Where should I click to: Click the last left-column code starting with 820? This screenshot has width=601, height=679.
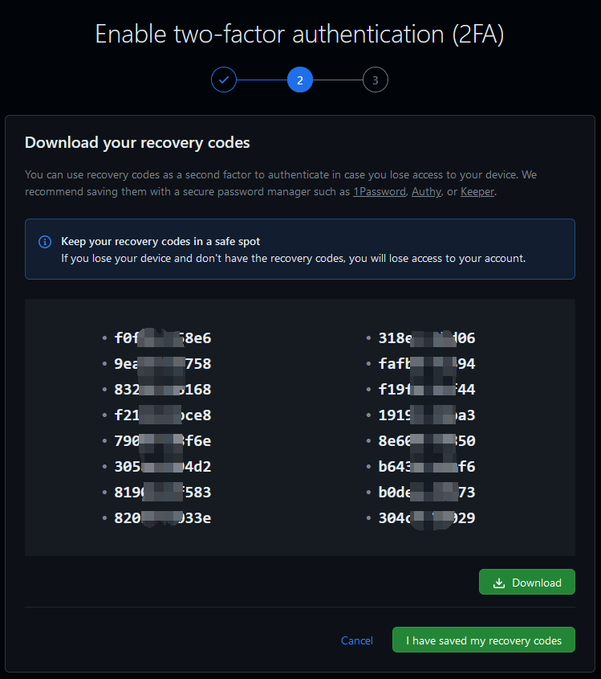click(163, 517)
